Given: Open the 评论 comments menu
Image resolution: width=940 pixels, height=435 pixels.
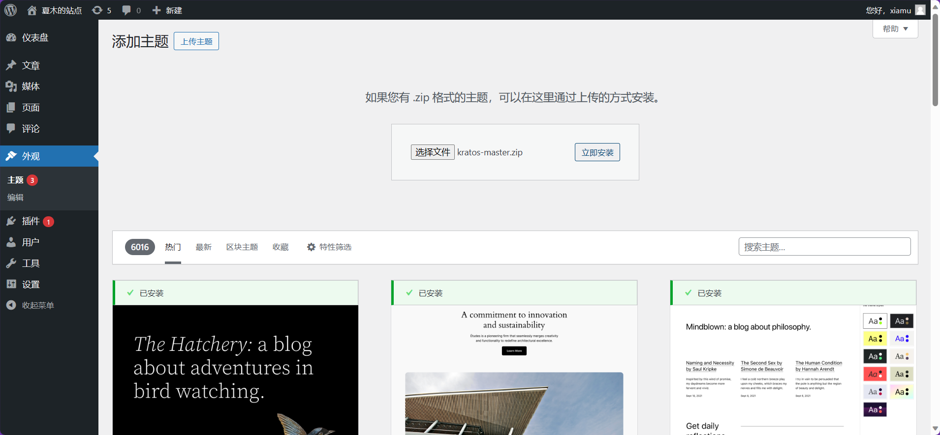Looking at the screenshot, I should [49, 129].
